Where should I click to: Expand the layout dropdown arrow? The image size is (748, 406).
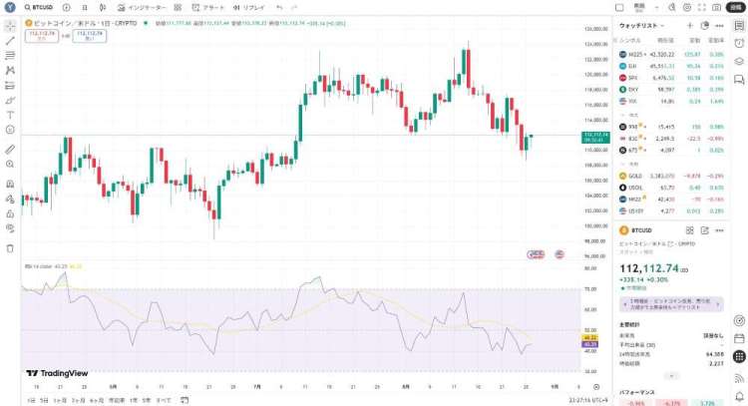[x=656, y=8]
